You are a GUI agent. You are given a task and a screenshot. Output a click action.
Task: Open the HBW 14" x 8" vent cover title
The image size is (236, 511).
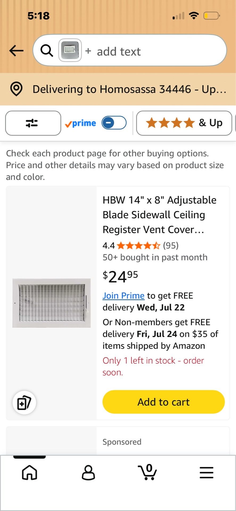tap(160, 215)
